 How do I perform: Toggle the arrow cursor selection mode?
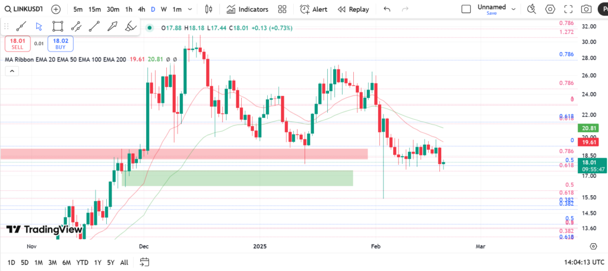click(x=39, y=26)
